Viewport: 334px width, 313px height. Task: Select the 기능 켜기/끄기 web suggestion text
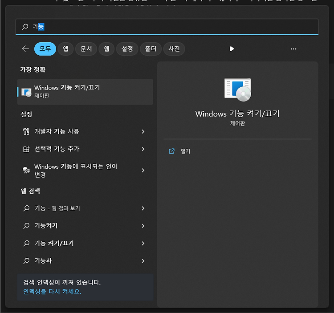54,243
